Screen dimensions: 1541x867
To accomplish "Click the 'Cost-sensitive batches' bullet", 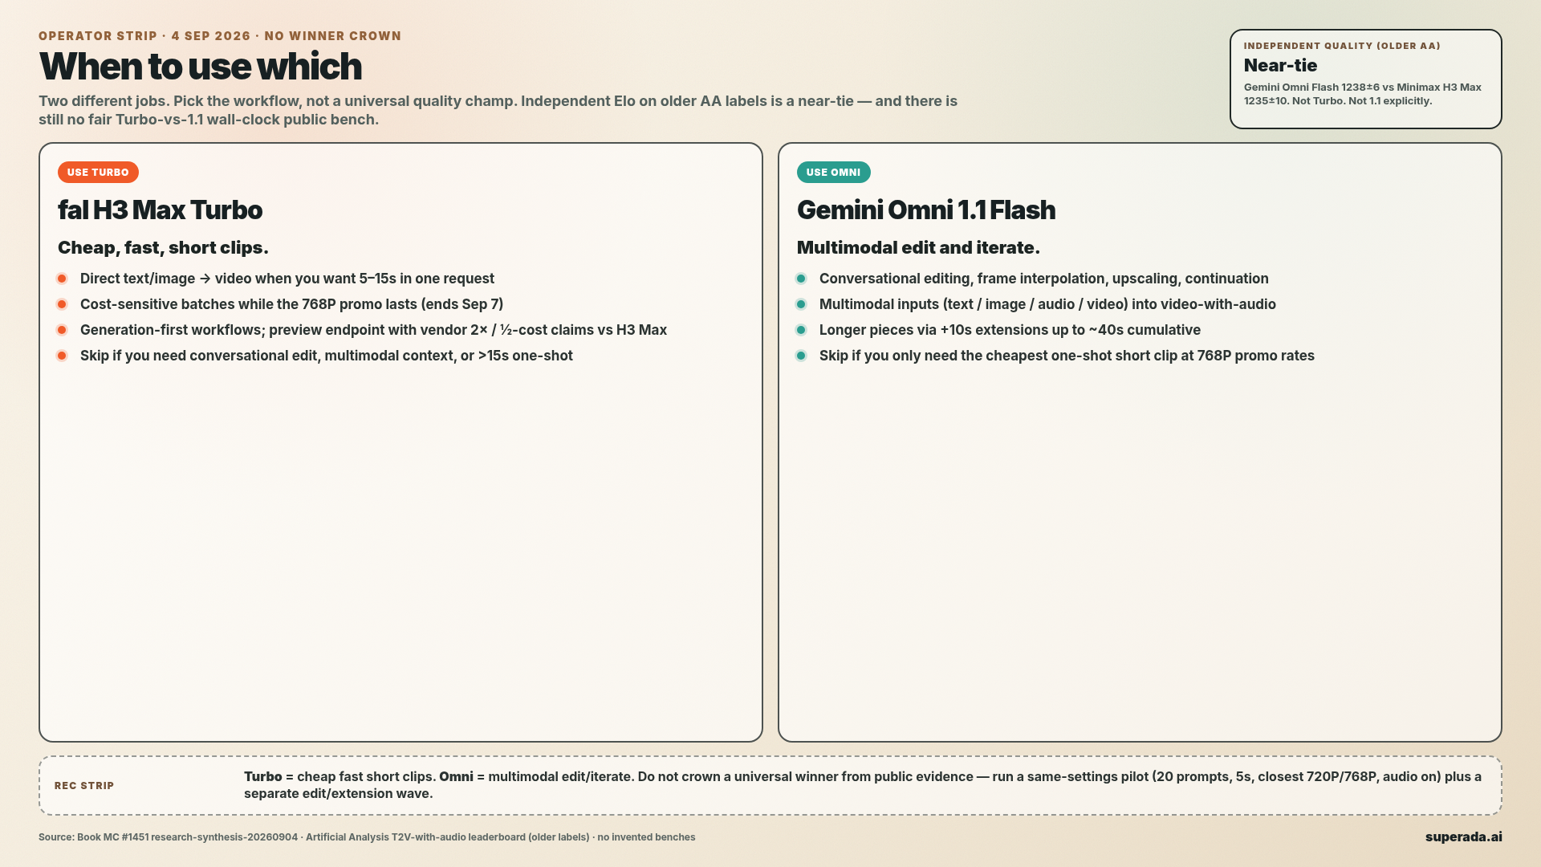I will [x=291, y=304].
